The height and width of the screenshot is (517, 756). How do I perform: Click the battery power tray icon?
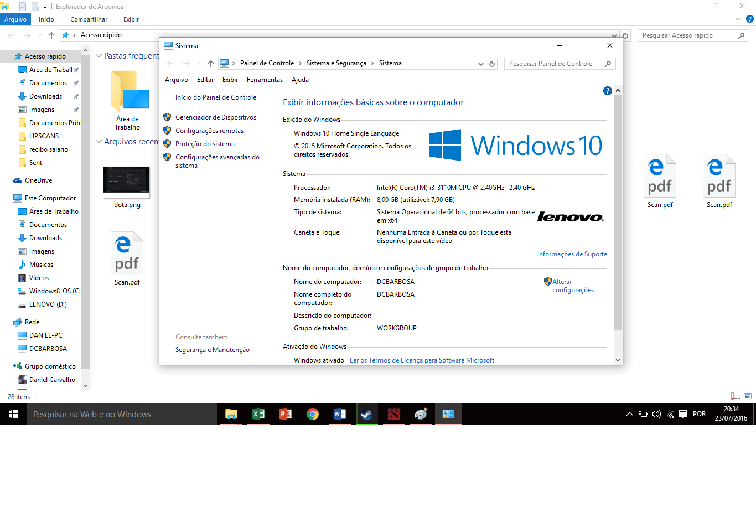pos(643,414)
